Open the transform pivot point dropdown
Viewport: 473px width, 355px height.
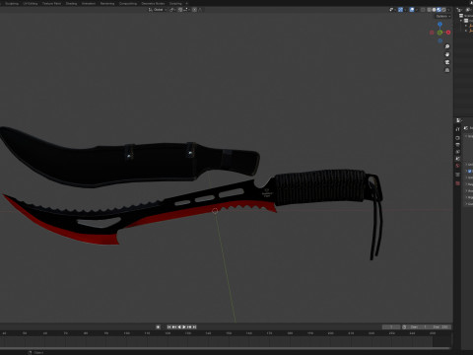click(172, 10)
